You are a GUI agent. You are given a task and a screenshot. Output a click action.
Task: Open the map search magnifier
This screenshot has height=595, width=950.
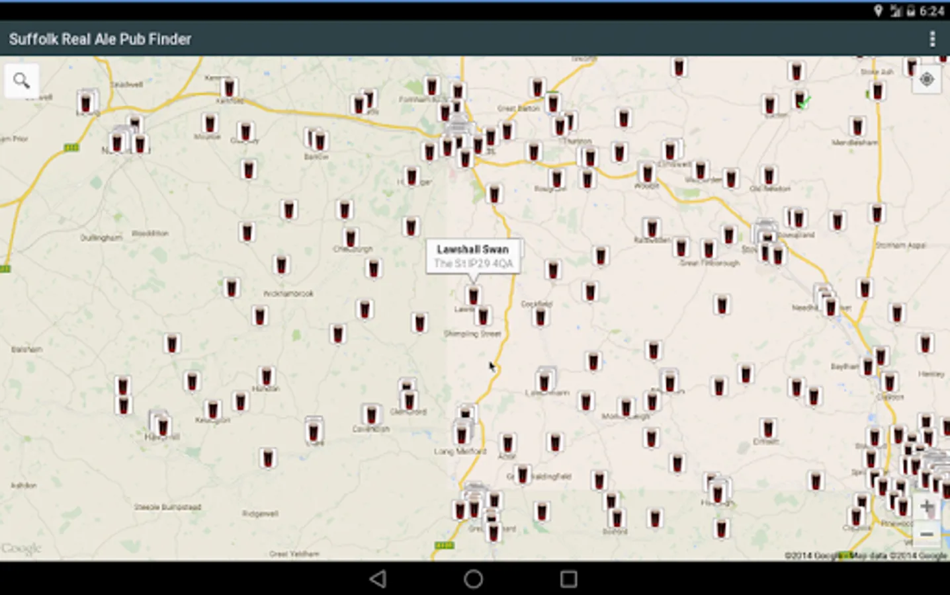22,81
